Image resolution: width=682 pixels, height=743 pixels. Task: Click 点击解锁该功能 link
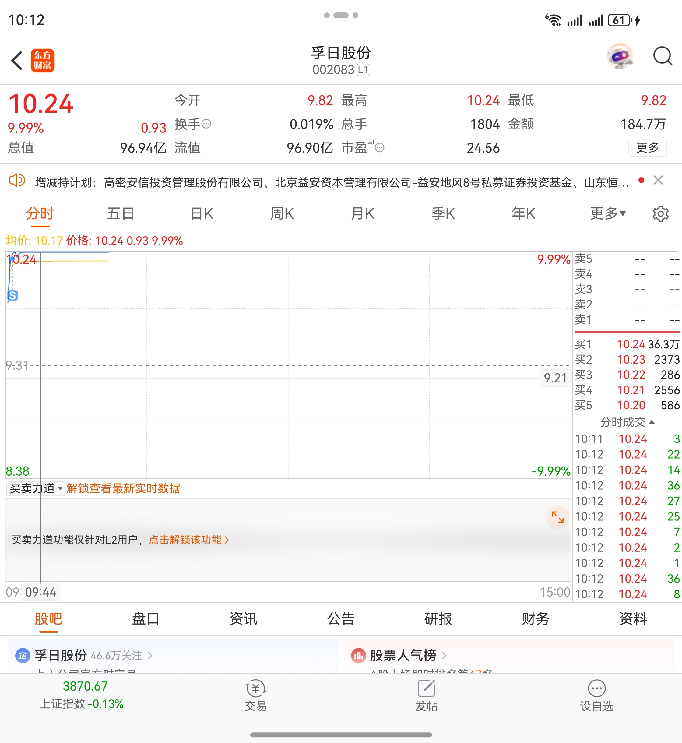(188, 540)
